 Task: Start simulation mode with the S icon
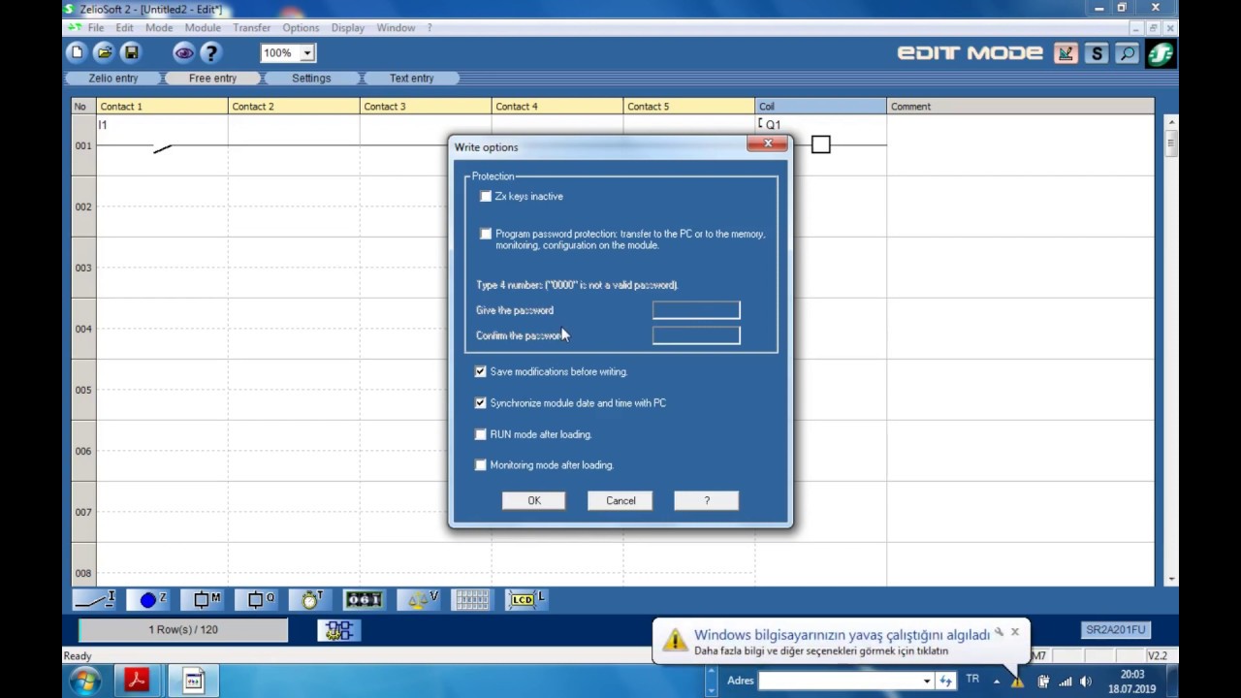point(1096,53)
